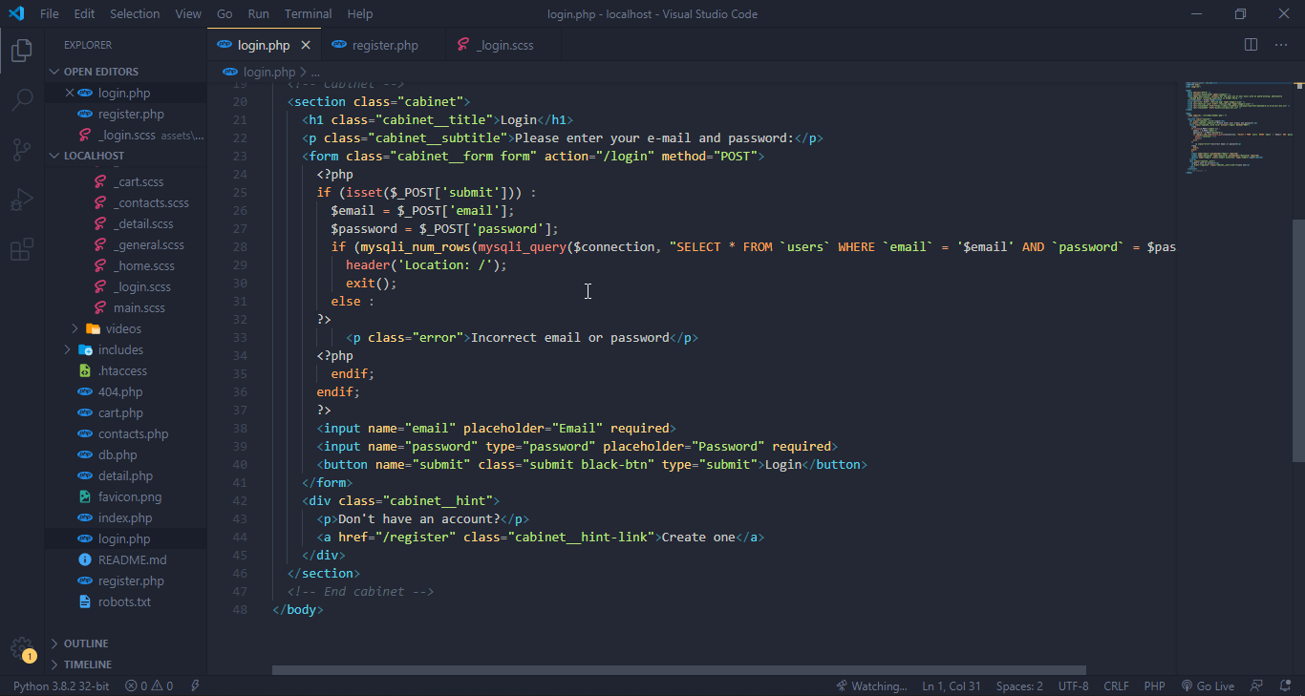Close the login.php editor tab
The image size is (1305, 696).
coord(306,45)
